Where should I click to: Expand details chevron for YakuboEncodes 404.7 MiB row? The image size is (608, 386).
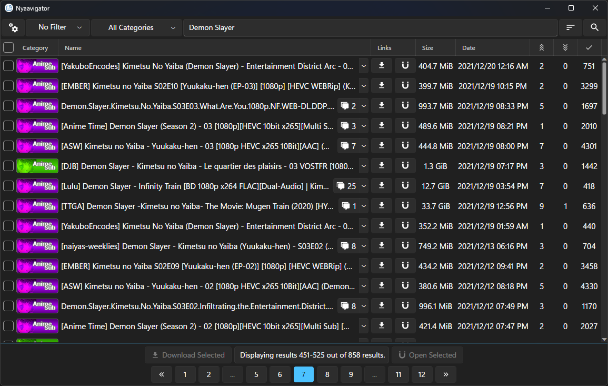[363, 66]
